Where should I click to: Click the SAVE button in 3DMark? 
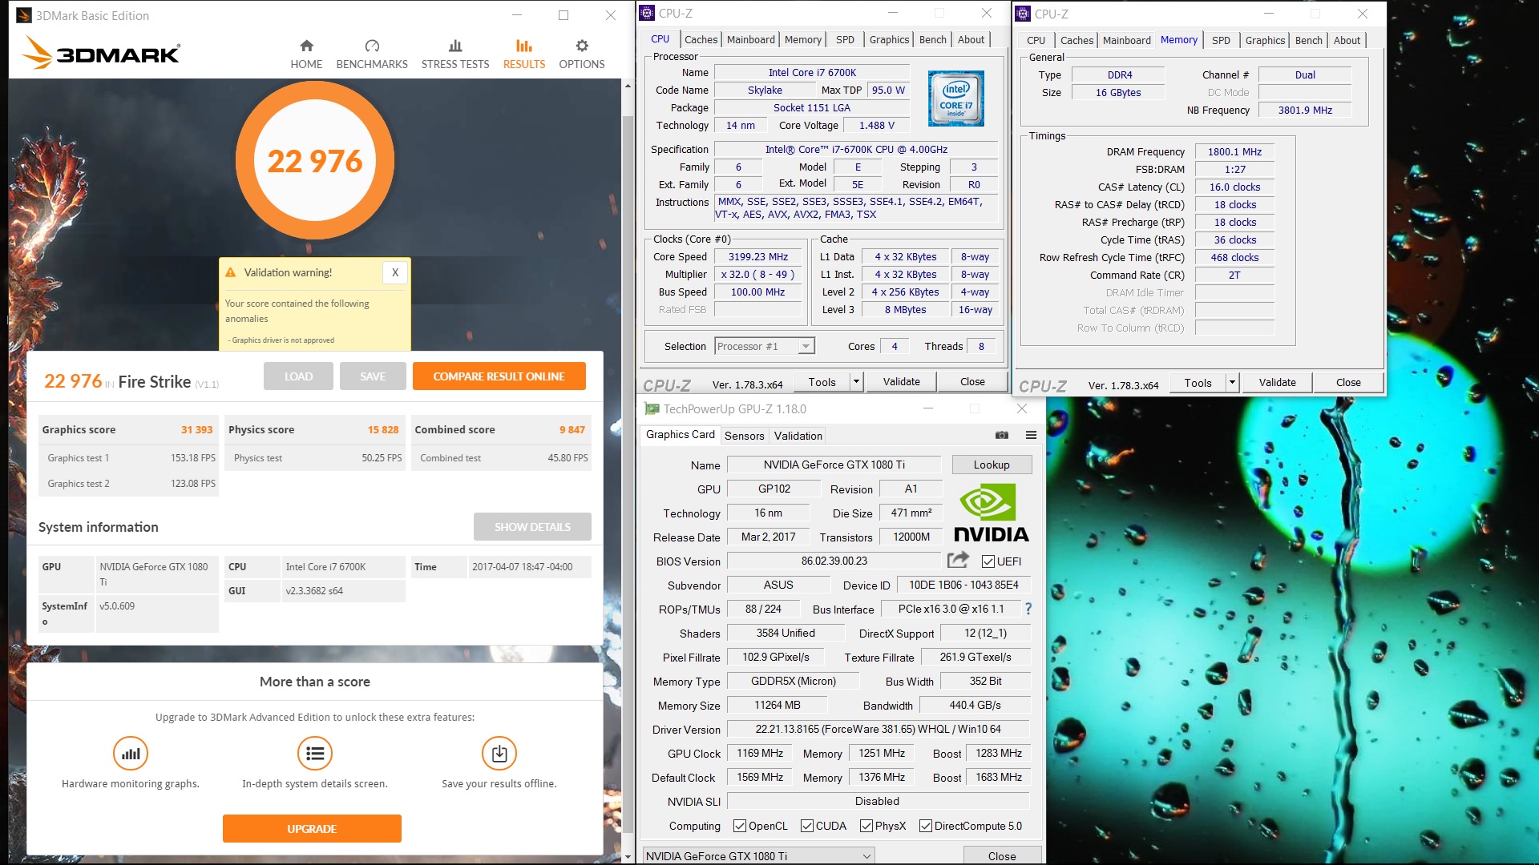coord(373,376)
